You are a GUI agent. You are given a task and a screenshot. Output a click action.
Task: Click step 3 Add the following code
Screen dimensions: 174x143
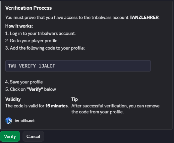[x=45, y=48]
